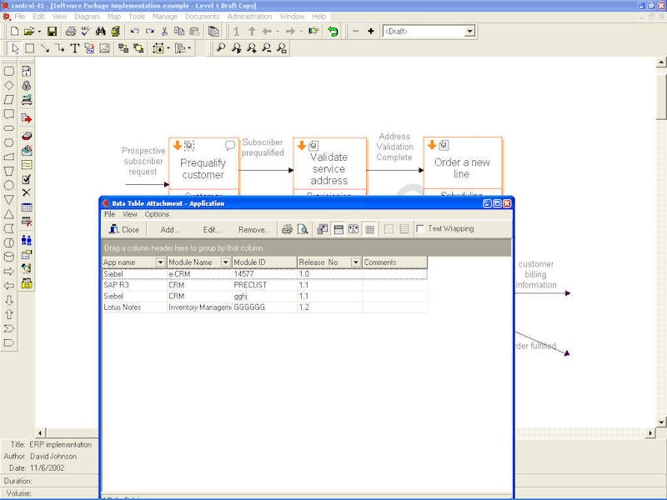This screenshot has width=667, height=500.
Task: Enable the Text Wrapping checkbox
Action: pos(420,228)
